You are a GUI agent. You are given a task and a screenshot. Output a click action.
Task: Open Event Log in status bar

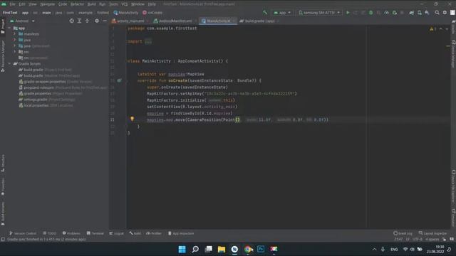point(403,233)
